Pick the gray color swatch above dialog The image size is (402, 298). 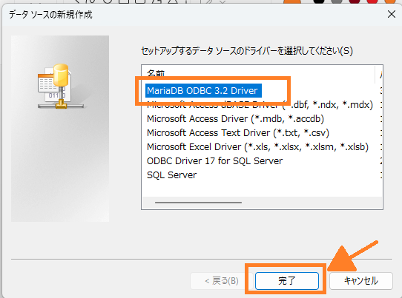click(x=337, y=1)
